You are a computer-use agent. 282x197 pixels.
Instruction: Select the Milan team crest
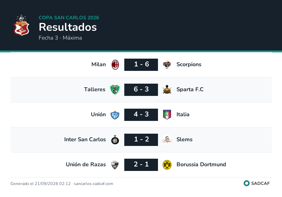point(115,65)
